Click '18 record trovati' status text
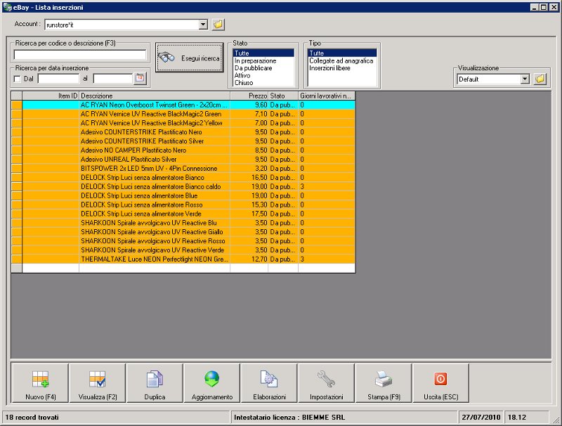This screenshot has height=426, width=562. click(32, 417)
